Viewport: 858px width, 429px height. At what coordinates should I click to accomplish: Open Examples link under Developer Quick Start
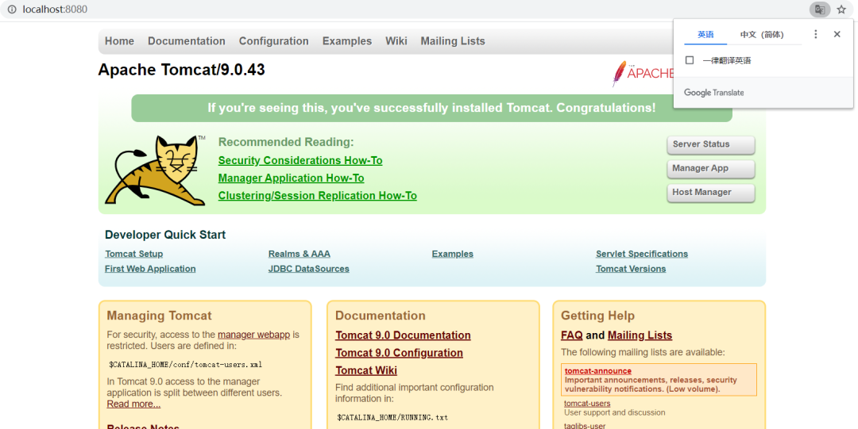[453, 254]
